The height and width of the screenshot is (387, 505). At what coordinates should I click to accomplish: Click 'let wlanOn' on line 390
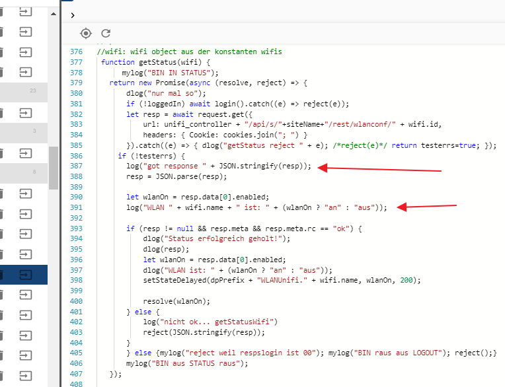tap(147, 197)
